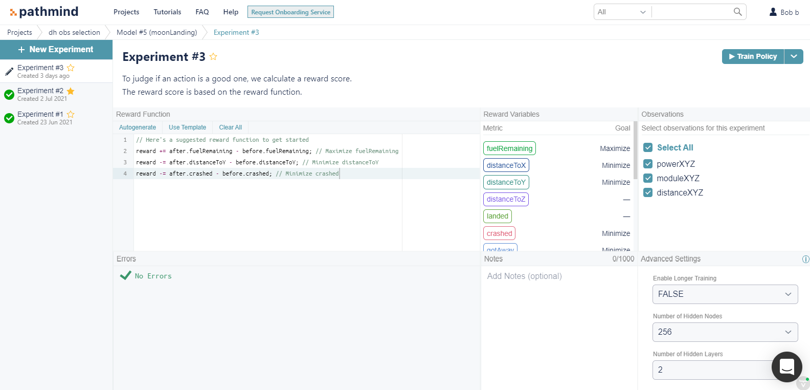Go to dh obs selection breadcrumb

point(74,32)
